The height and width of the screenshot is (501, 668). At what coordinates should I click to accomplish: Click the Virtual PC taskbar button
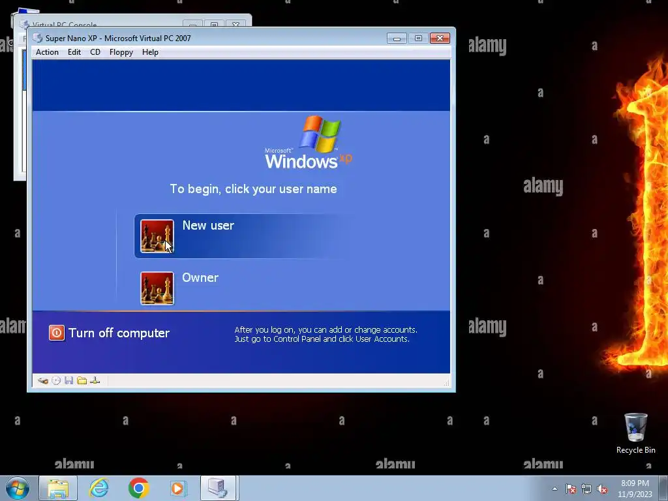pos(218,488)
